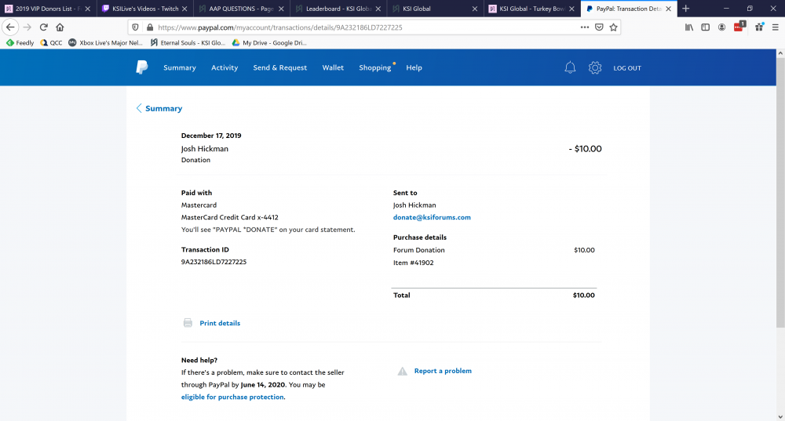The width and height of the screenshot is (785, 421).
Task: Open the notifications bell
Action: 570,68
